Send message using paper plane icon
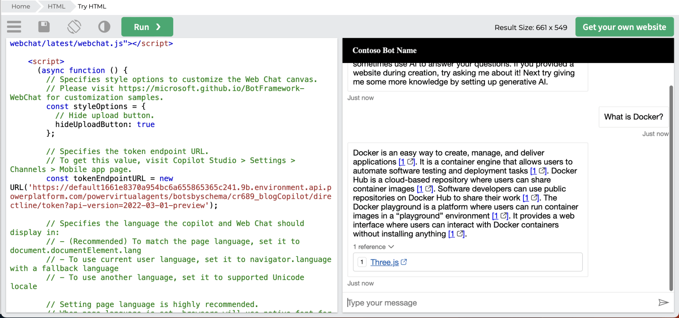This screenshot has height=318, width=679. pos(663,303)
